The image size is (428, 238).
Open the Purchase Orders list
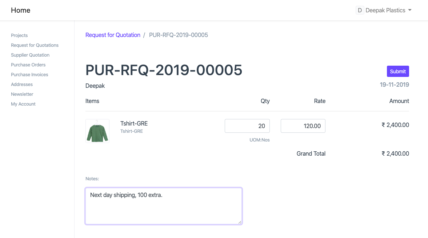pos(28,65)
